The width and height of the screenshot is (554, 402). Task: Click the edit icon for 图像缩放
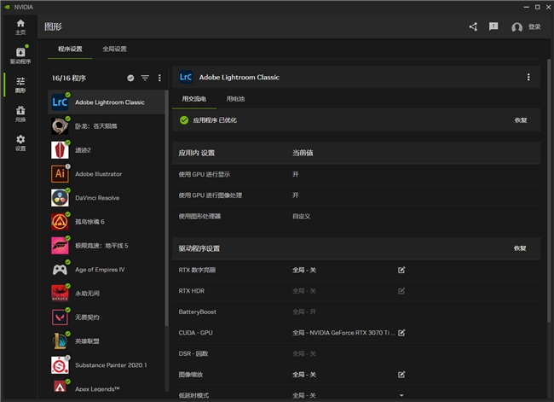[401, 375]
